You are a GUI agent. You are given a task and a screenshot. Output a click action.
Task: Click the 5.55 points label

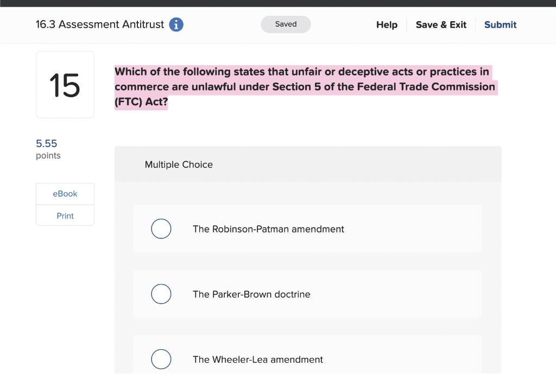coord(46,143)
